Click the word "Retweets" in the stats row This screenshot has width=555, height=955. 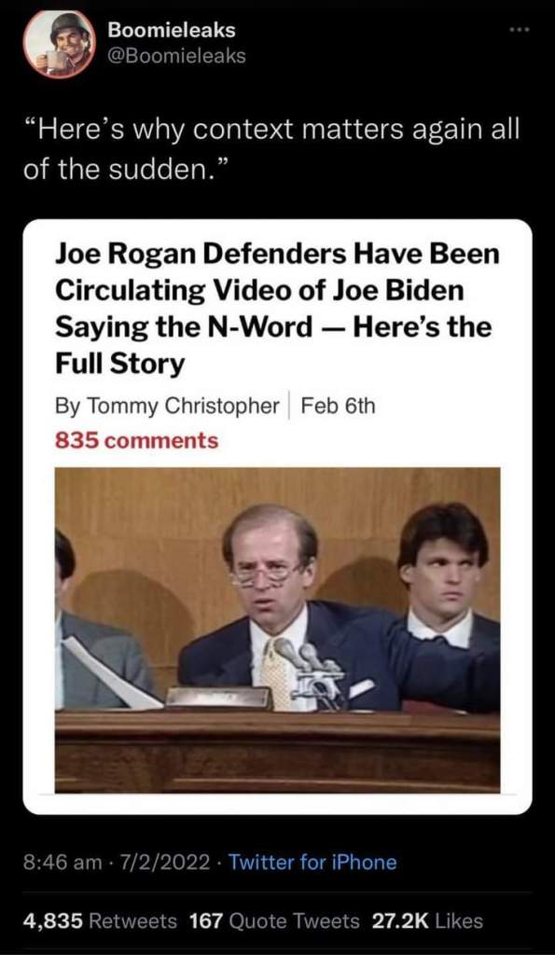coord(133,920)
